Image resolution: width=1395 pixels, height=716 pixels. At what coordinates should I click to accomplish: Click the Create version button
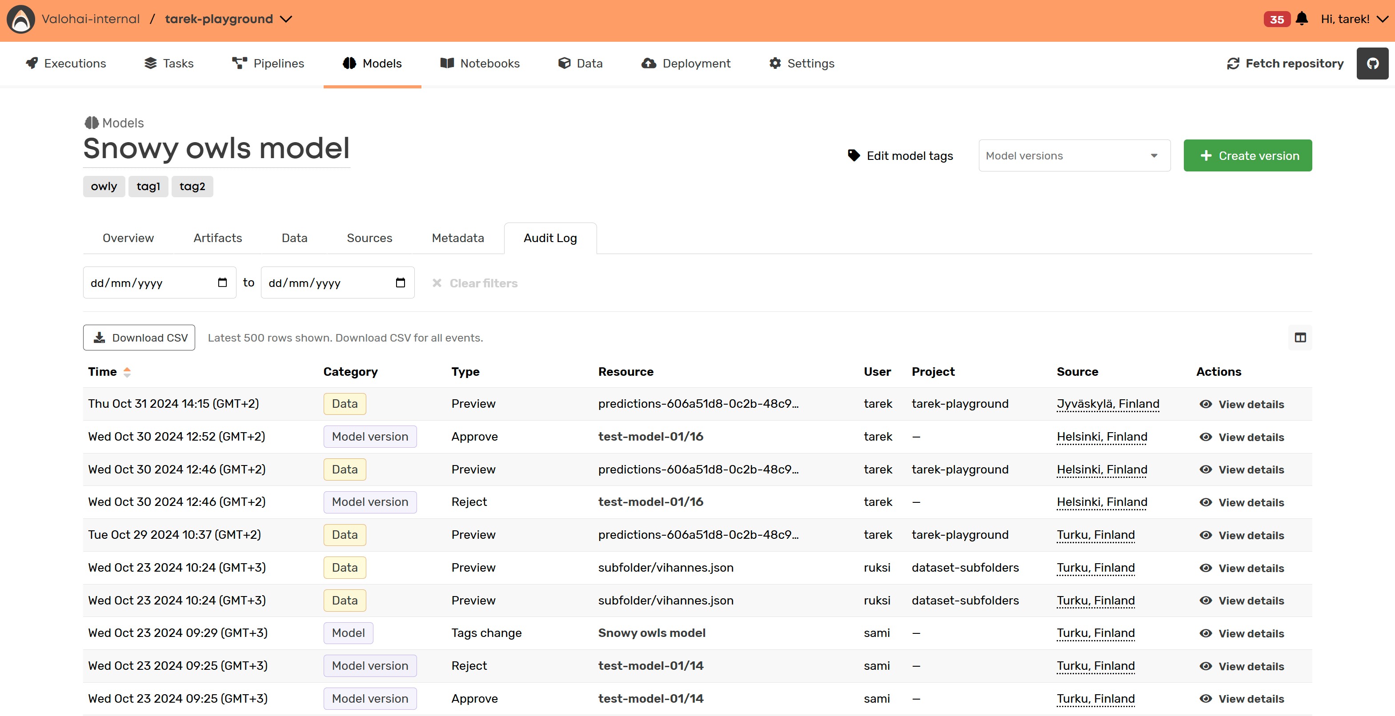(1248, 155)
